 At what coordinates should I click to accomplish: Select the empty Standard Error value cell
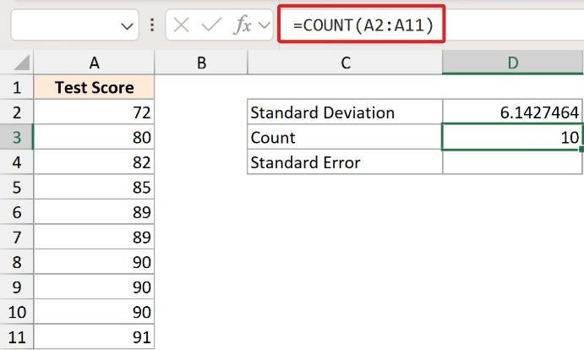pyautogui.click(x=512, y=162)
